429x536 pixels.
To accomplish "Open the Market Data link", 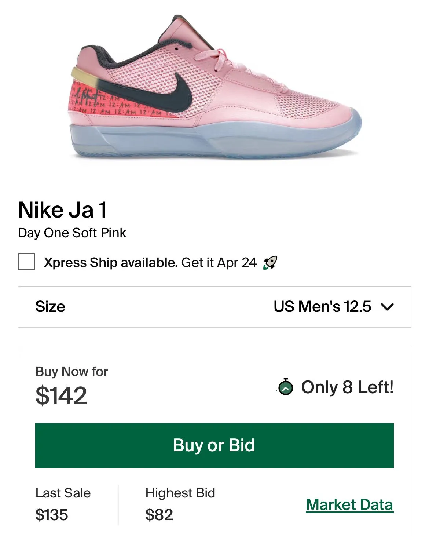I will click(x=349, y=505).
